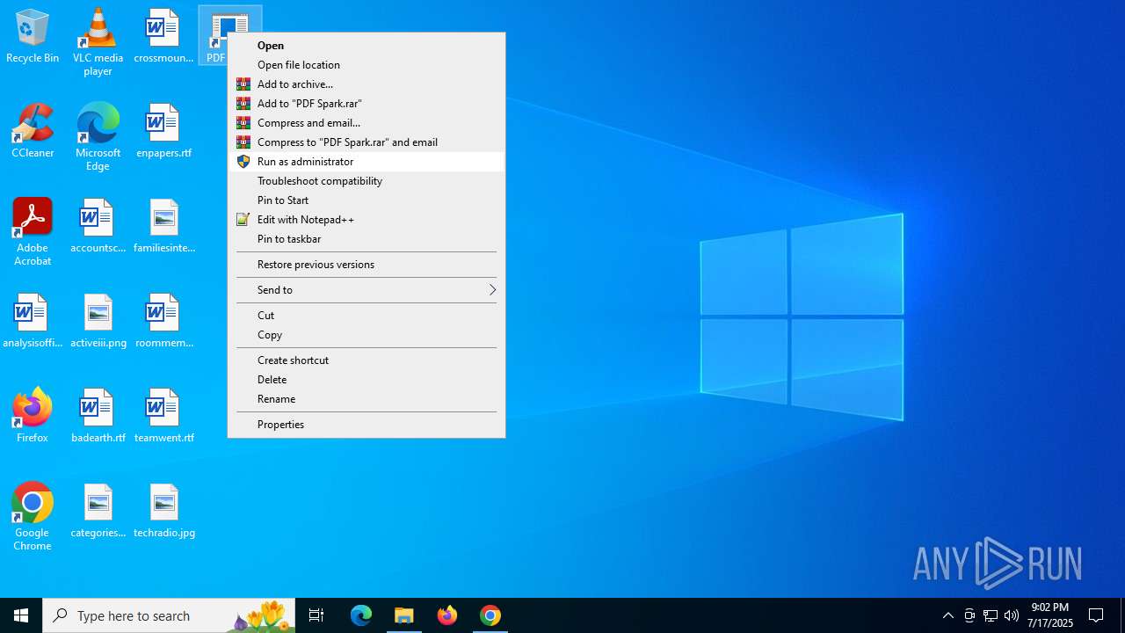The width and height of the screenshot is (1125, 633).
Task: Select the Google Chrome desktop shortcut
Action: 33,517
